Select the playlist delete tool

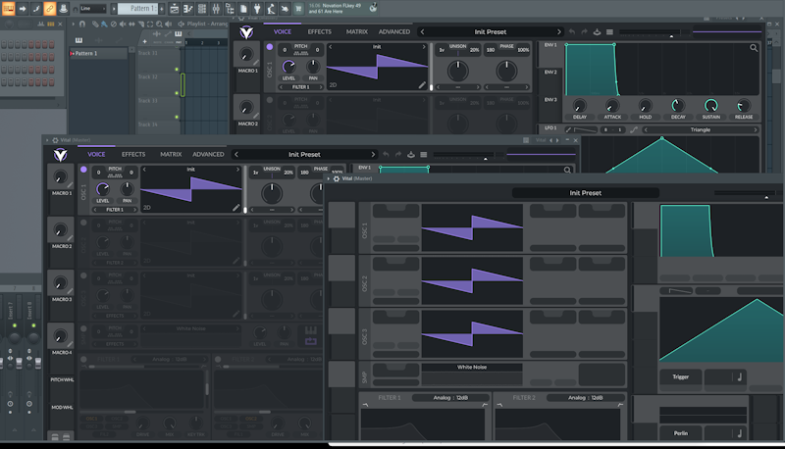coord(114,24)
